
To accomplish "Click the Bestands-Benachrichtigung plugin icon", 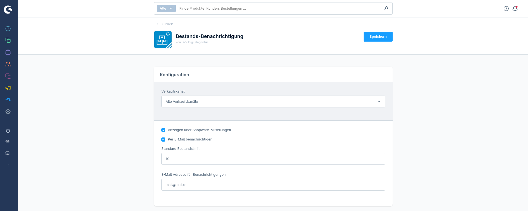I will 163,39.
